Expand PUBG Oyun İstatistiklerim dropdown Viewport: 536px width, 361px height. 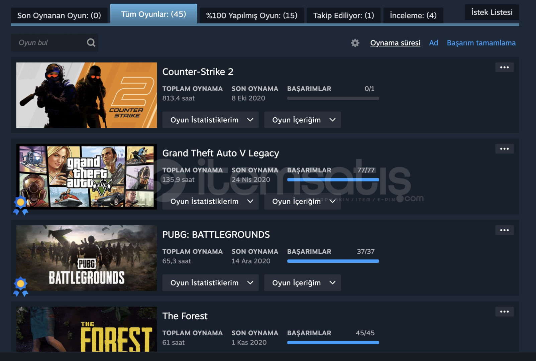click(x=210, y=282)
